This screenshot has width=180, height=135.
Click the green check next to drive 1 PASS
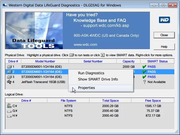[144, 67]
